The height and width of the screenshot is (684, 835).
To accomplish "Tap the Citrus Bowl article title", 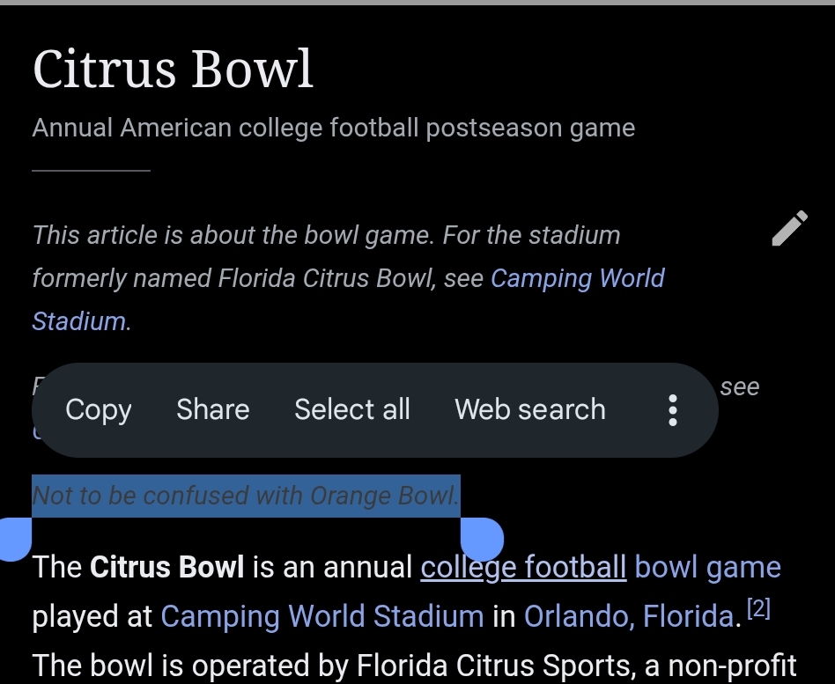I will point(173,70).
